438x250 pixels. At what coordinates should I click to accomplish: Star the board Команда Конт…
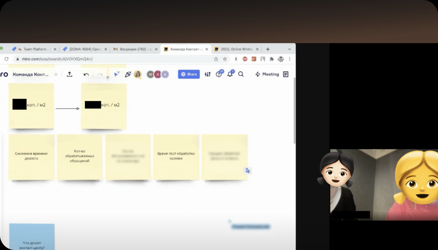[56, 74]
